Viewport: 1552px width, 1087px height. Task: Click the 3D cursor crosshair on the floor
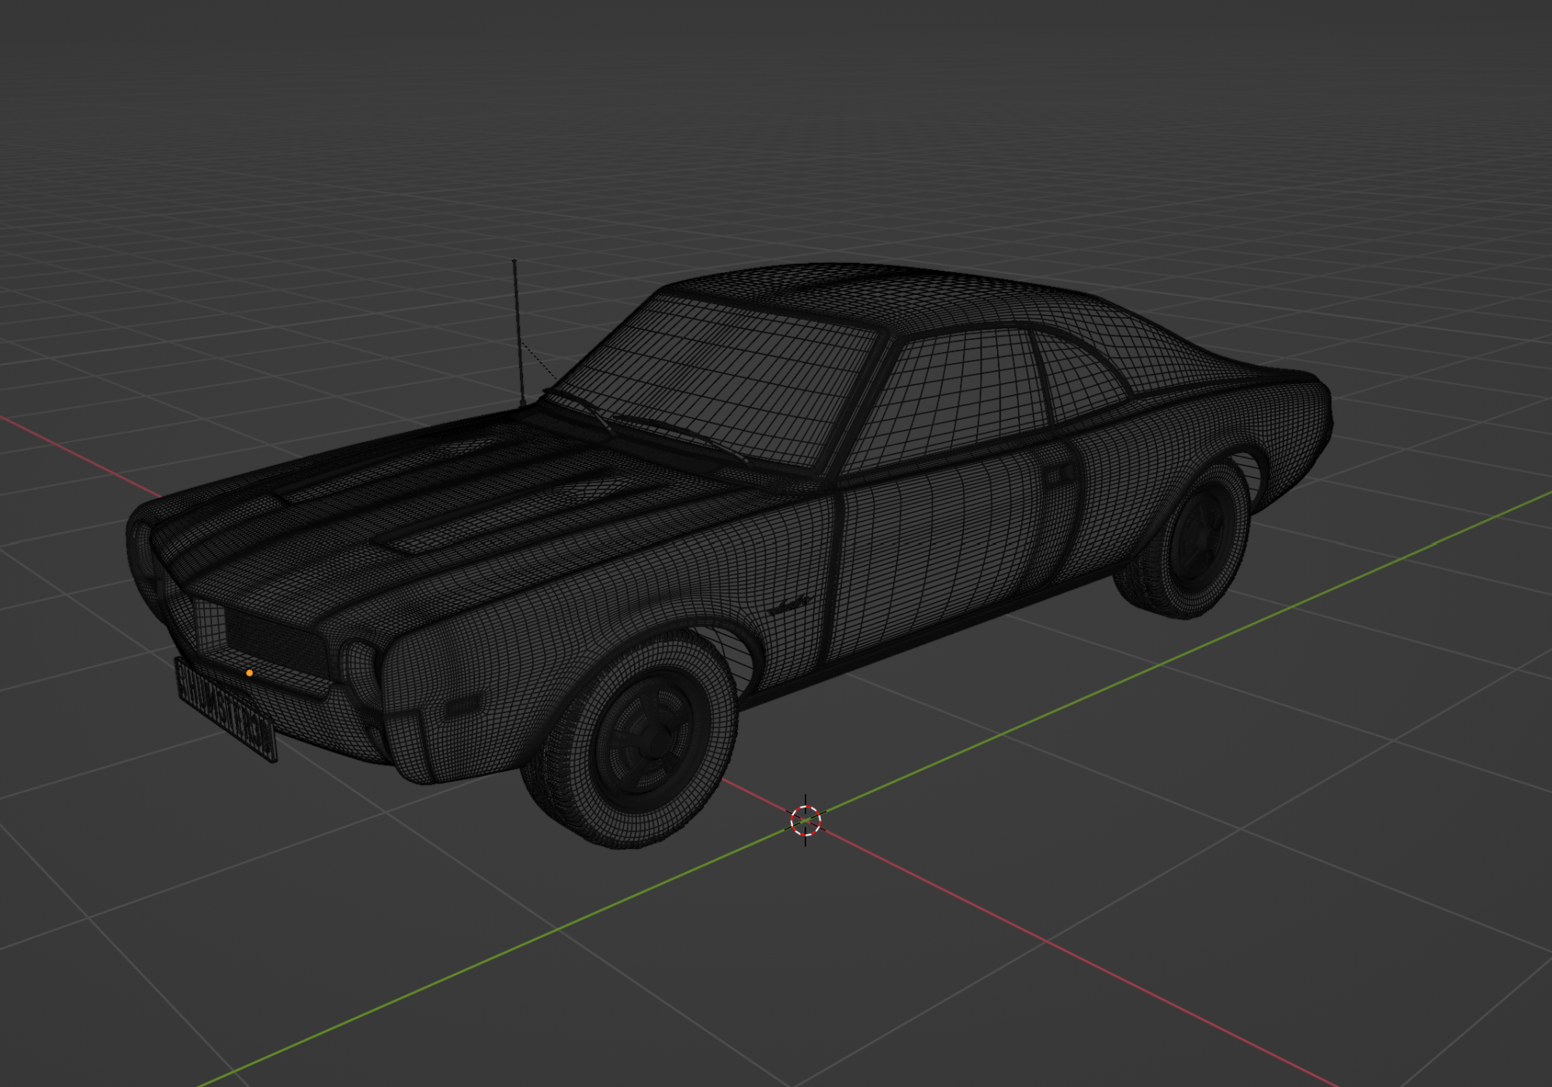[805, 820]
